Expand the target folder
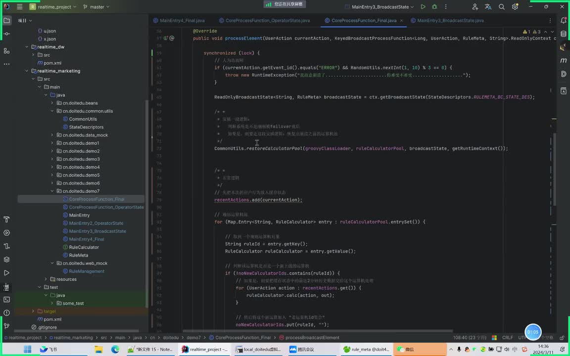The image size is (570, 356). 33,311
